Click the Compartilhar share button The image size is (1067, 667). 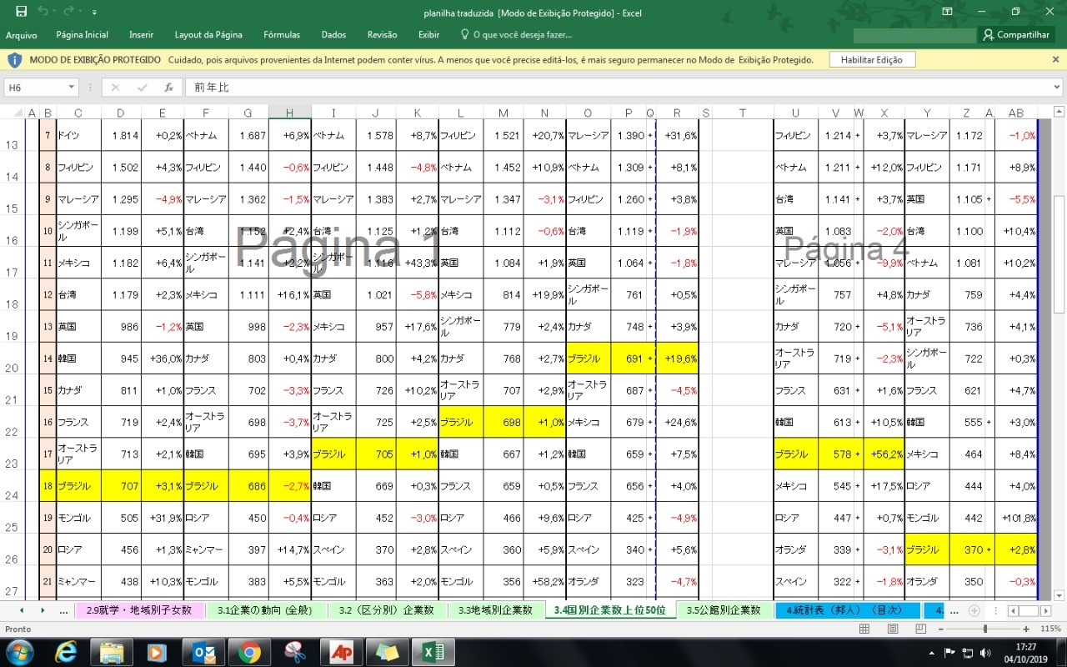click(x=1016, y=35)
